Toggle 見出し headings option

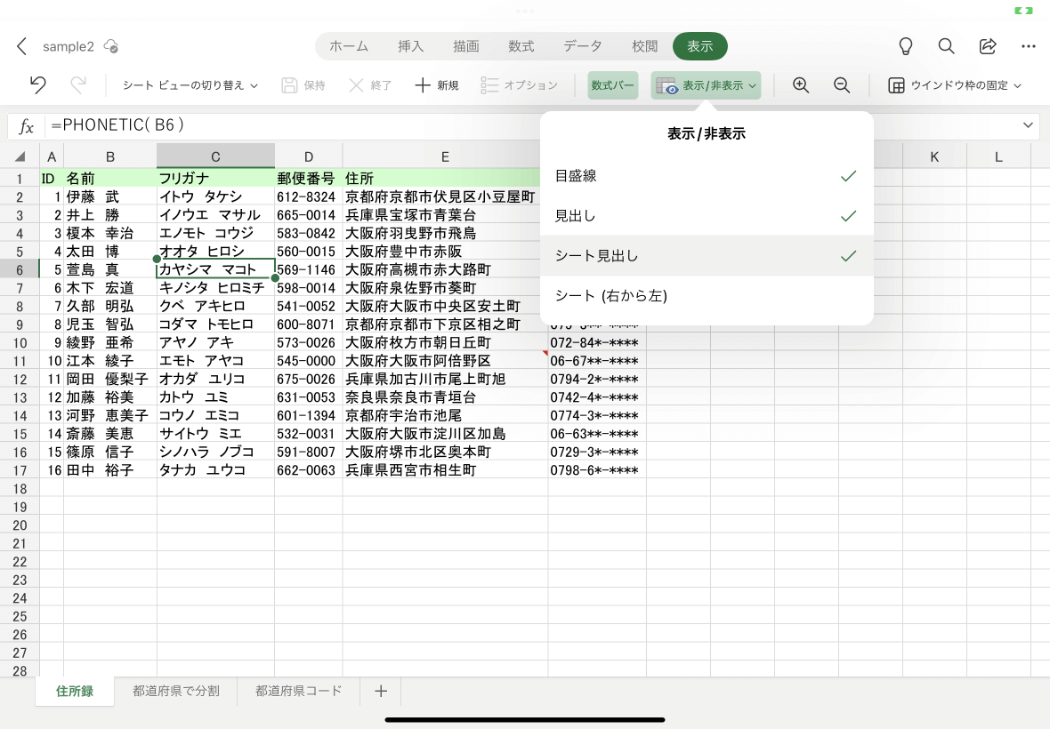[x=707, y=216]
